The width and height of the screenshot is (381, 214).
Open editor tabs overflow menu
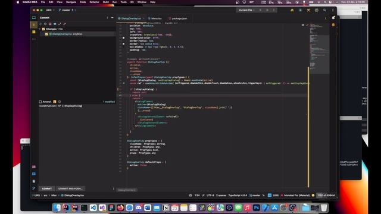(326, 18)
